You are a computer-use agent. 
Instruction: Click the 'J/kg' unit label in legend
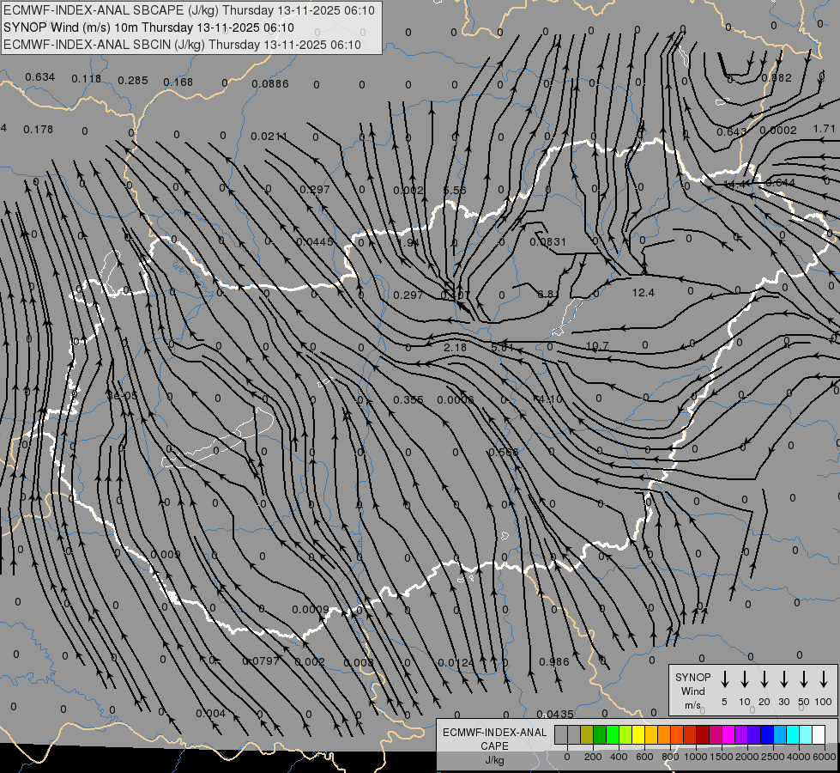(494, 760)
